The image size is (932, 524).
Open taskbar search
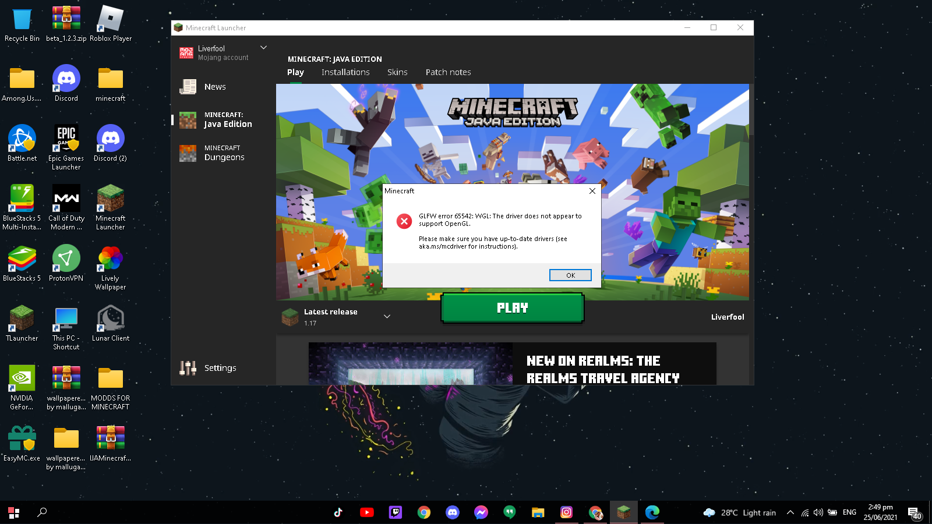42,512
